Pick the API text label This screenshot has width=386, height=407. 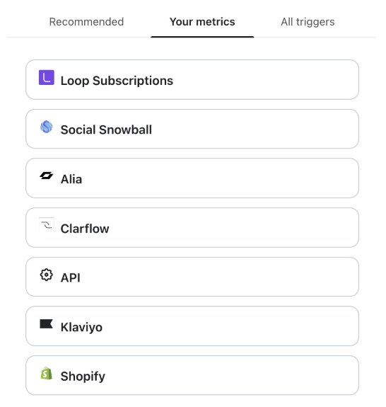click(x=71, y=277)
